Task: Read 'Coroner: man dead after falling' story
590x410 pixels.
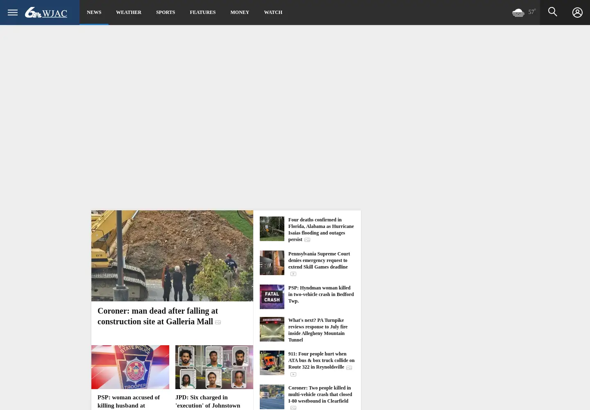Action: click(x=158, y=316)
